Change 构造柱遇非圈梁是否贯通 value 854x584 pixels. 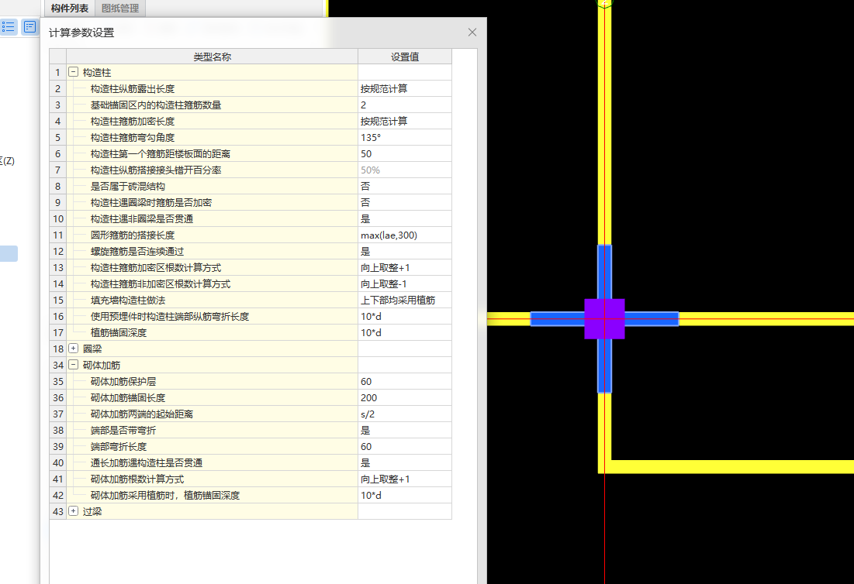(x=405, y=218)
